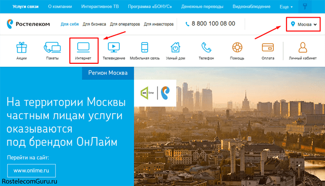This screenshot has width=325, height=186.
Task: Expand the Еще menu dropdown
Action: click(x=286, y=7)
